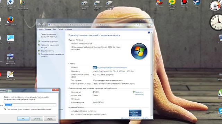The image size is (222, 124).
Task: Expand arrow after Все элементы панели управления
Action: (100, 25)
